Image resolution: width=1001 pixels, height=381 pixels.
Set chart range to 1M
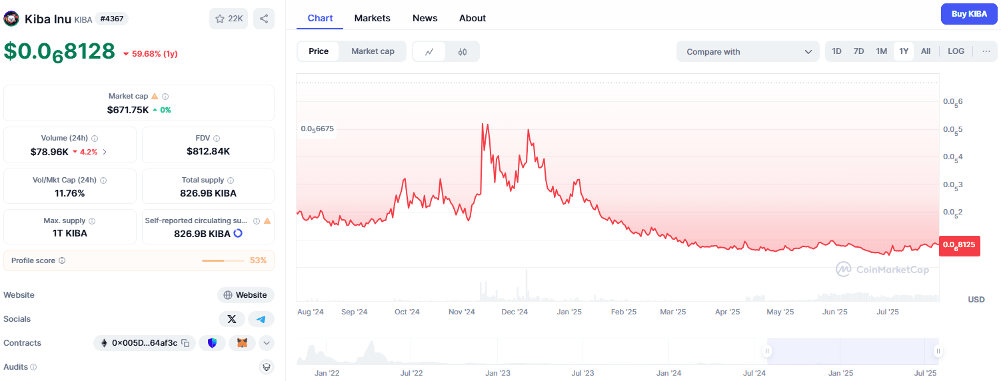882,51
